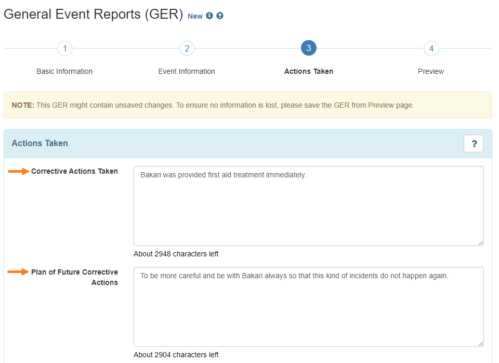
Task: Go to step 1 circle
Action: point(65,48)
